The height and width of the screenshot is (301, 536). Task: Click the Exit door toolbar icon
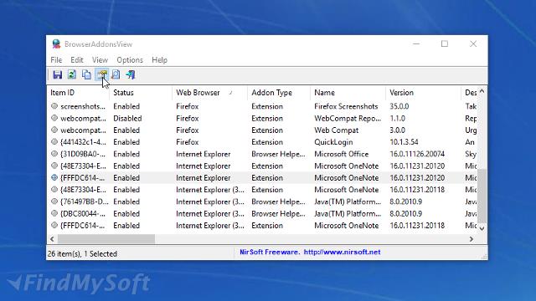pos(131,74)
